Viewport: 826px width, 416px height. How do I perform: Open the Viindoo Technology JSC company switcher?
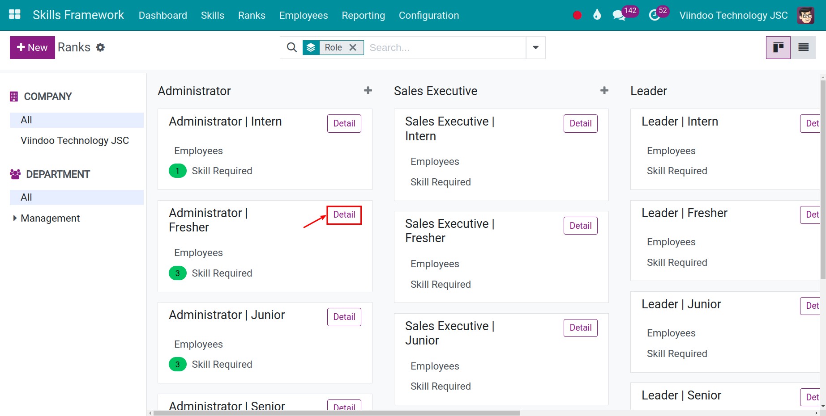click(x=733, y=15)
